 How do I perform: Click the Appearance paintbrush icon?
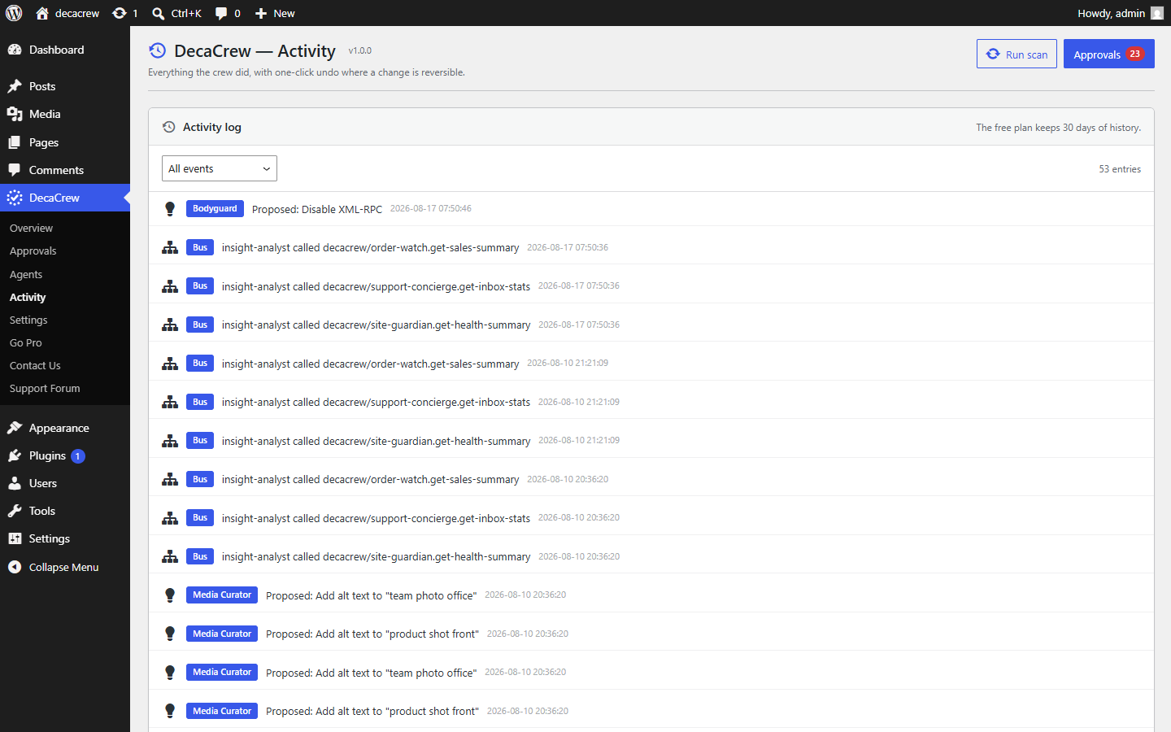[x=15, y=428]
